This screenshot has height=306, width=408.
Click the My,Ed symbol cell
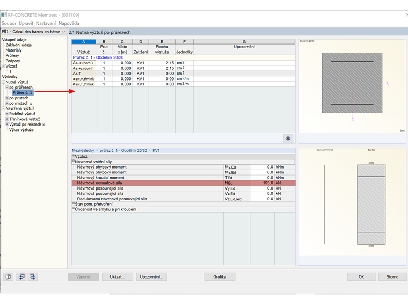click(237, 167)
